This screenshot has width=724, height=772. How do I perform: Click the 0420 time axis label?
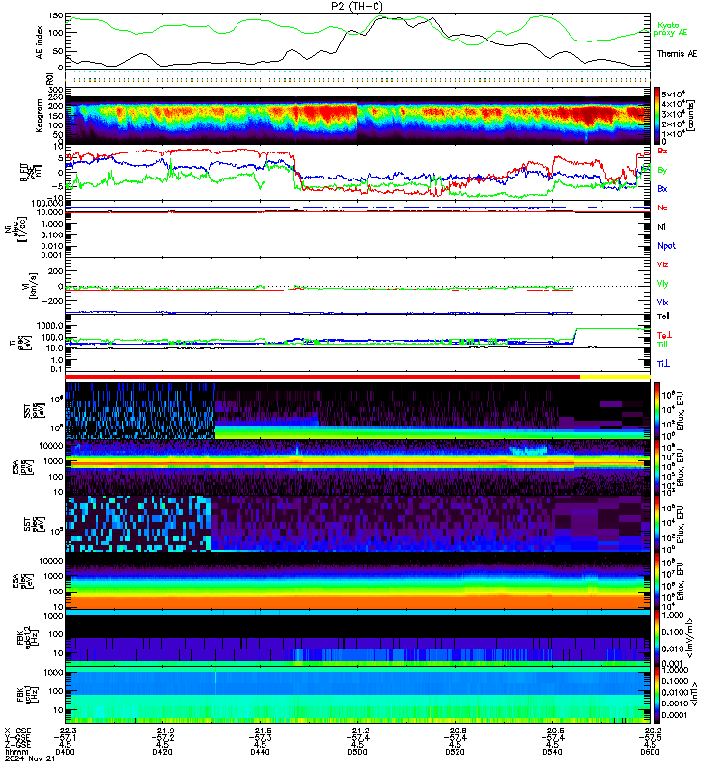[x=162, y=752]
